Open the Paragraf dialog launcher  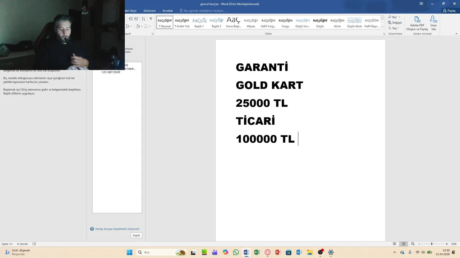[x=153, y=34]
